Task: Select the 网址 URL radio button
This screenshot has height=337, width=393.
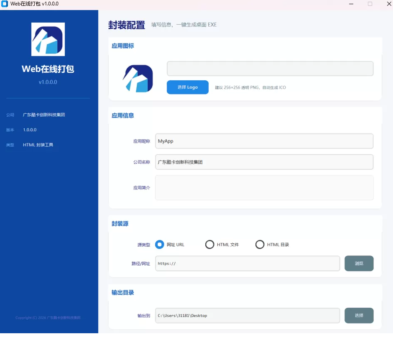Action: point(159,245)
